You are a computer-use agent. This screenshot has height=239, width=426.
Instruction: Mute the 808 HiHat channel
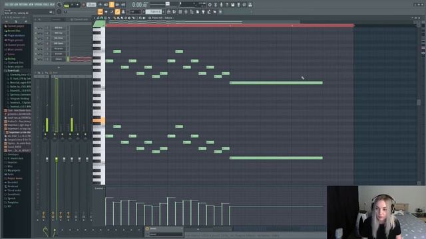pyautogui.click(x=36, y=39)
